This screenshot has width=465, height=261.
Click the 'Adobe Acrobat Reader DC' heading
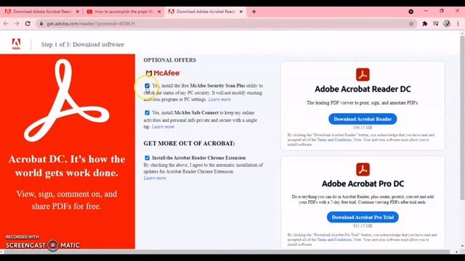click(x=363, y=89)
